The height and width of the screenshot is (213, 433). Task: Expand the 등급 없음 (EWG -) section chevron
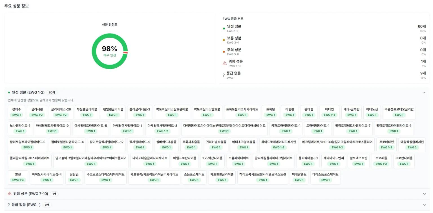(x=424, y=205)
